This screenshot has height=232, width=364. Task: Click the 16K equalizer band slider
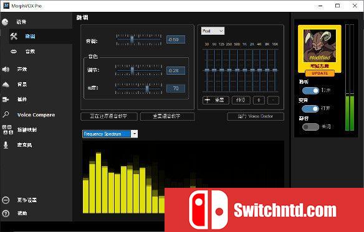[x=275, y=70]
